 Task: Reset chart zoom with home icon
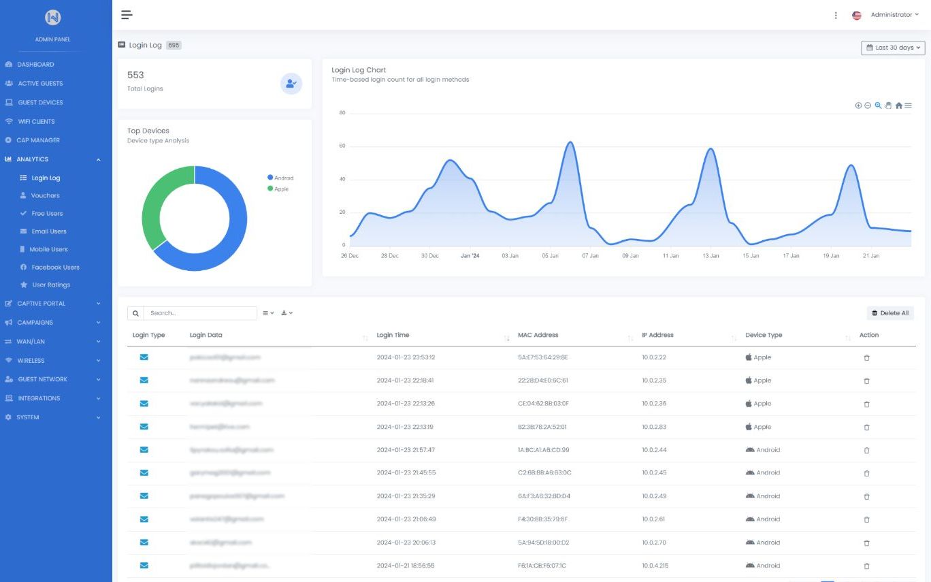click(898, 106)
